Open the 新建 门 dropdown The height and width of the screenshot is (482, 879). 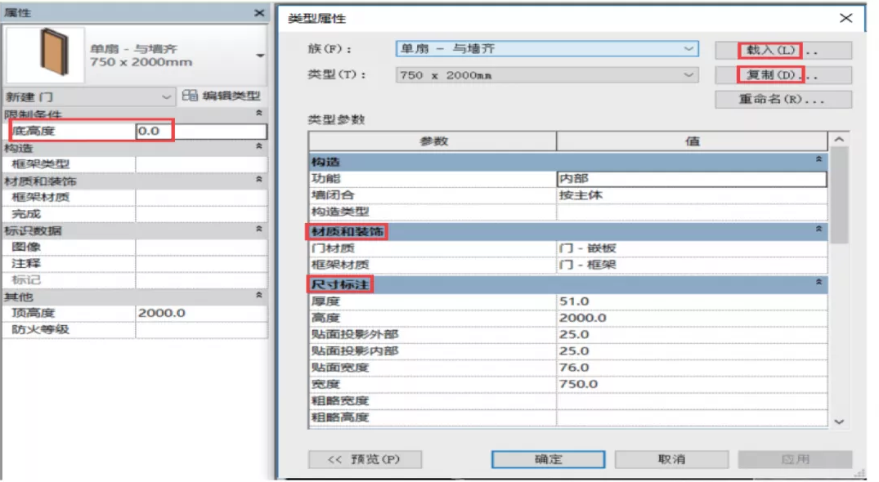[x=166, y=96]
